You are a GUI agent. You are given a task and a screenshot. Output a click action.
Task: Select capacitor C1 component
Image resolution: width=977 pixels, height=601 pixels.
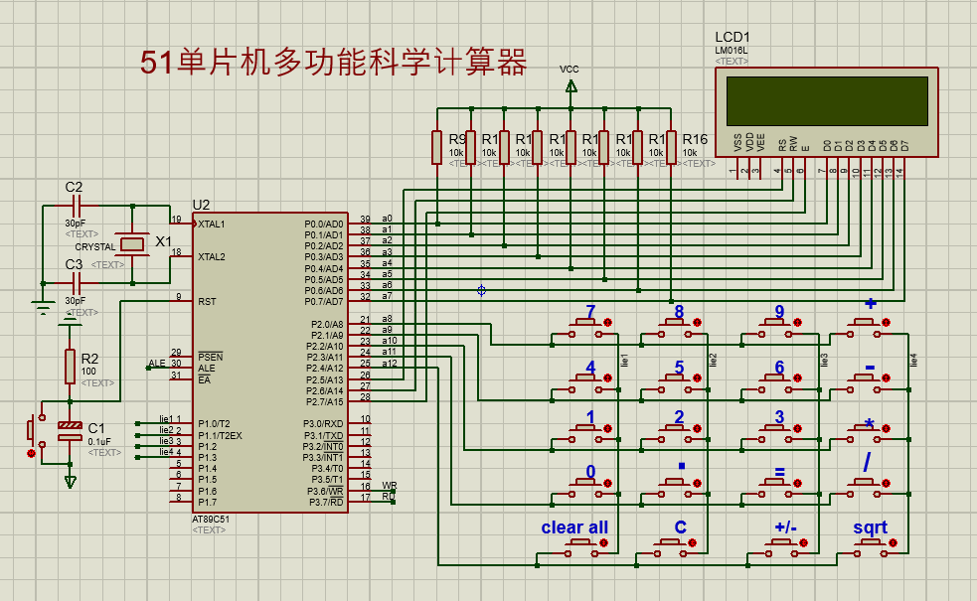(x=70, y=430)
